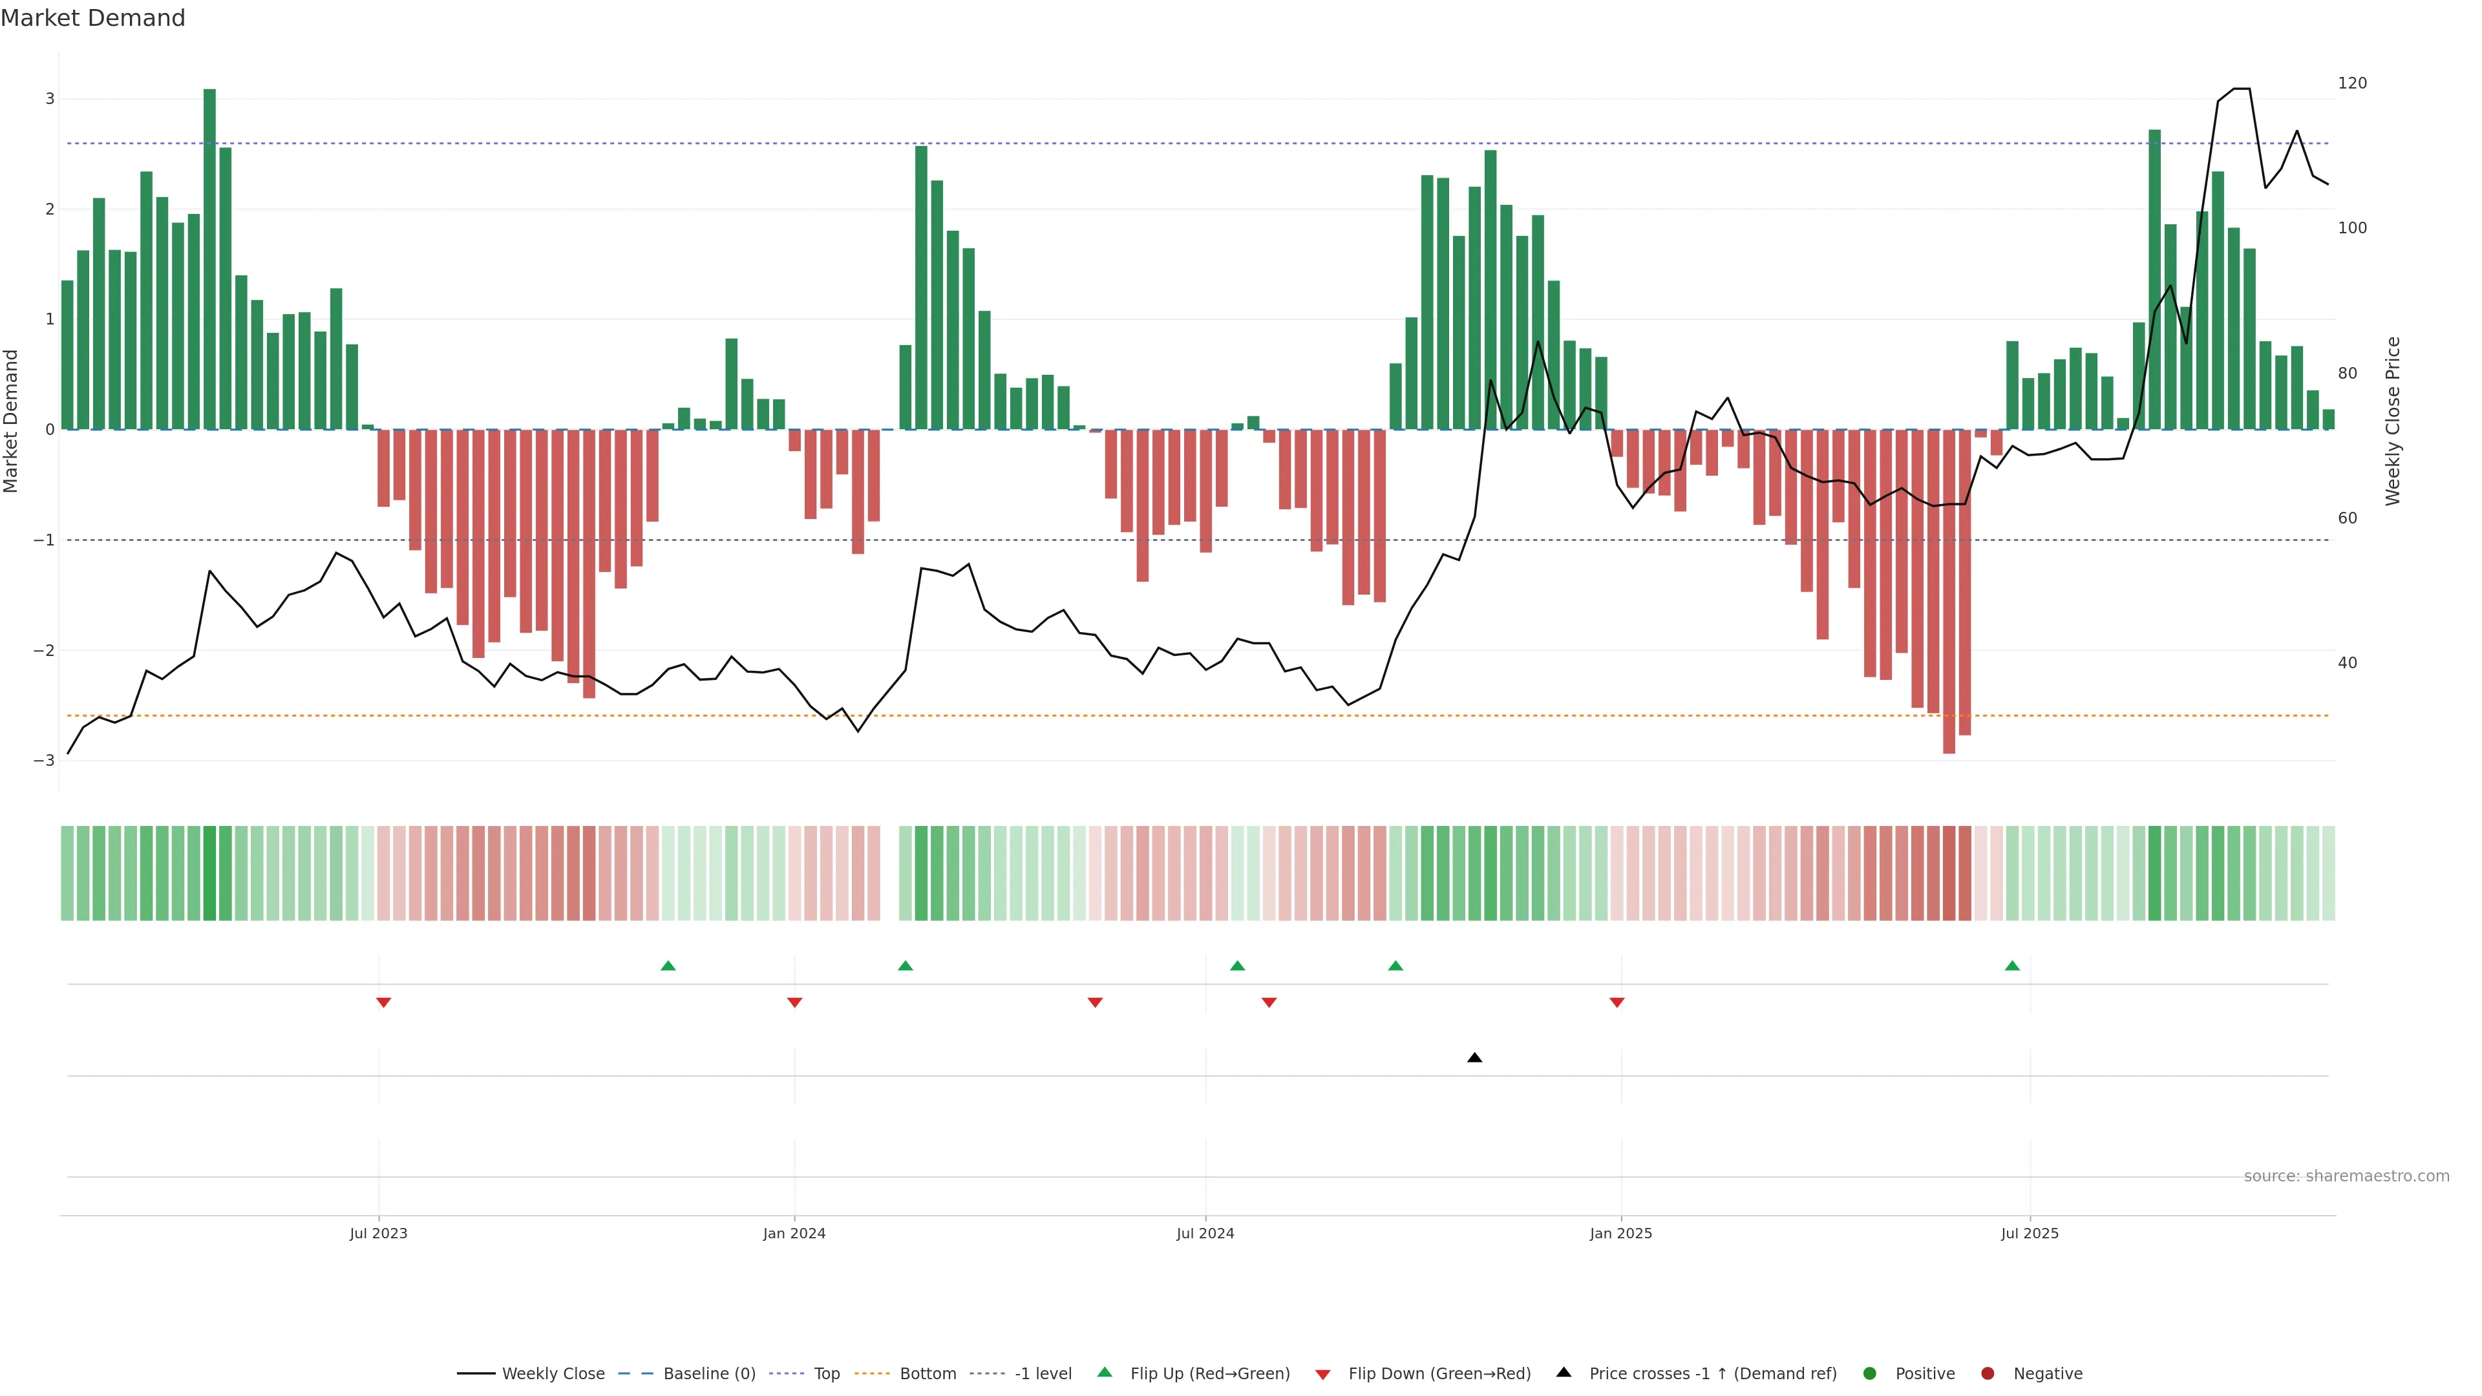Hide the Top dotted line legend

click(826, 1373)
